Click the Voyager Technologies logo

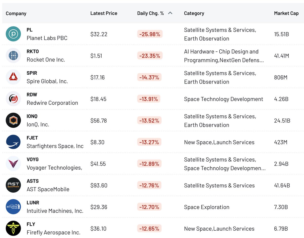pyautogui.click(x=13, y=164)
